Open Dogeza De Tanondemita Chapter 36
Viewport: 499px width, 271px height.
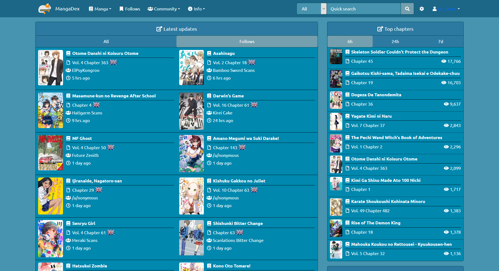362,104
